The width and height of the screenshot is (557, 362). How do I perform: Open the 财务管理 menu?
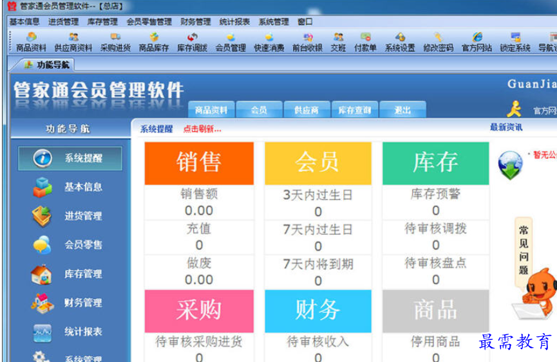pyautogui.click(x=195, y=22)
